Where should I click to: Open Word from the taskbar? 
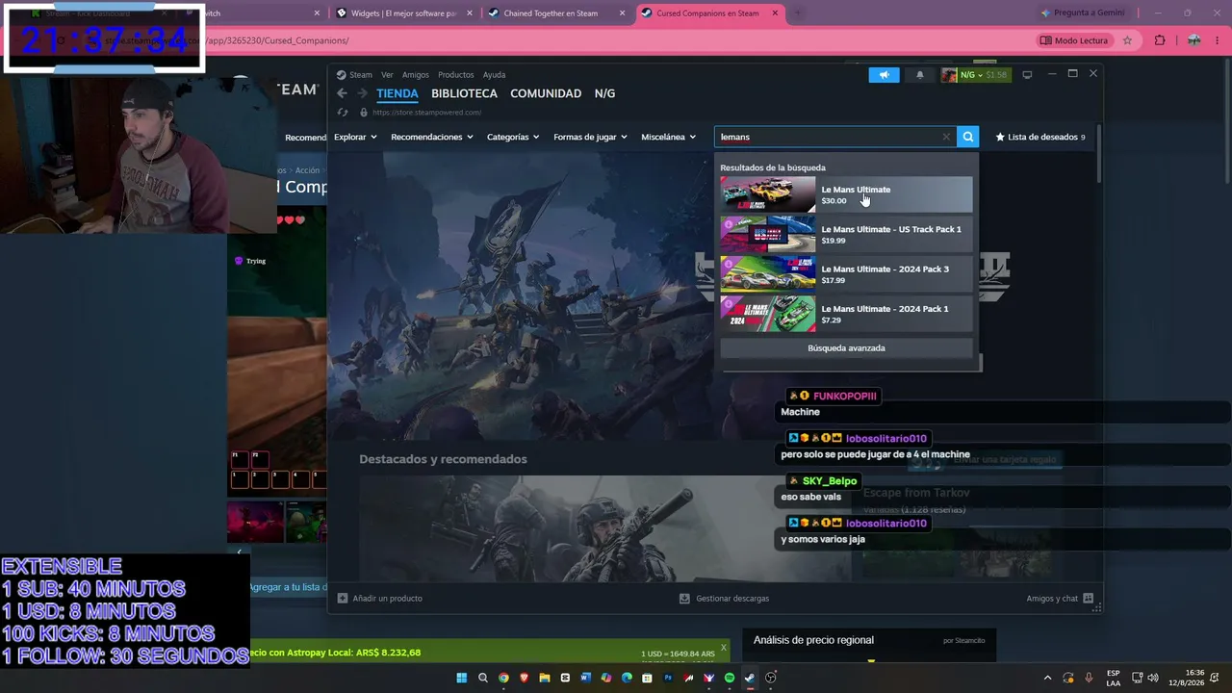pyautogui.click(x=585, y=678)
